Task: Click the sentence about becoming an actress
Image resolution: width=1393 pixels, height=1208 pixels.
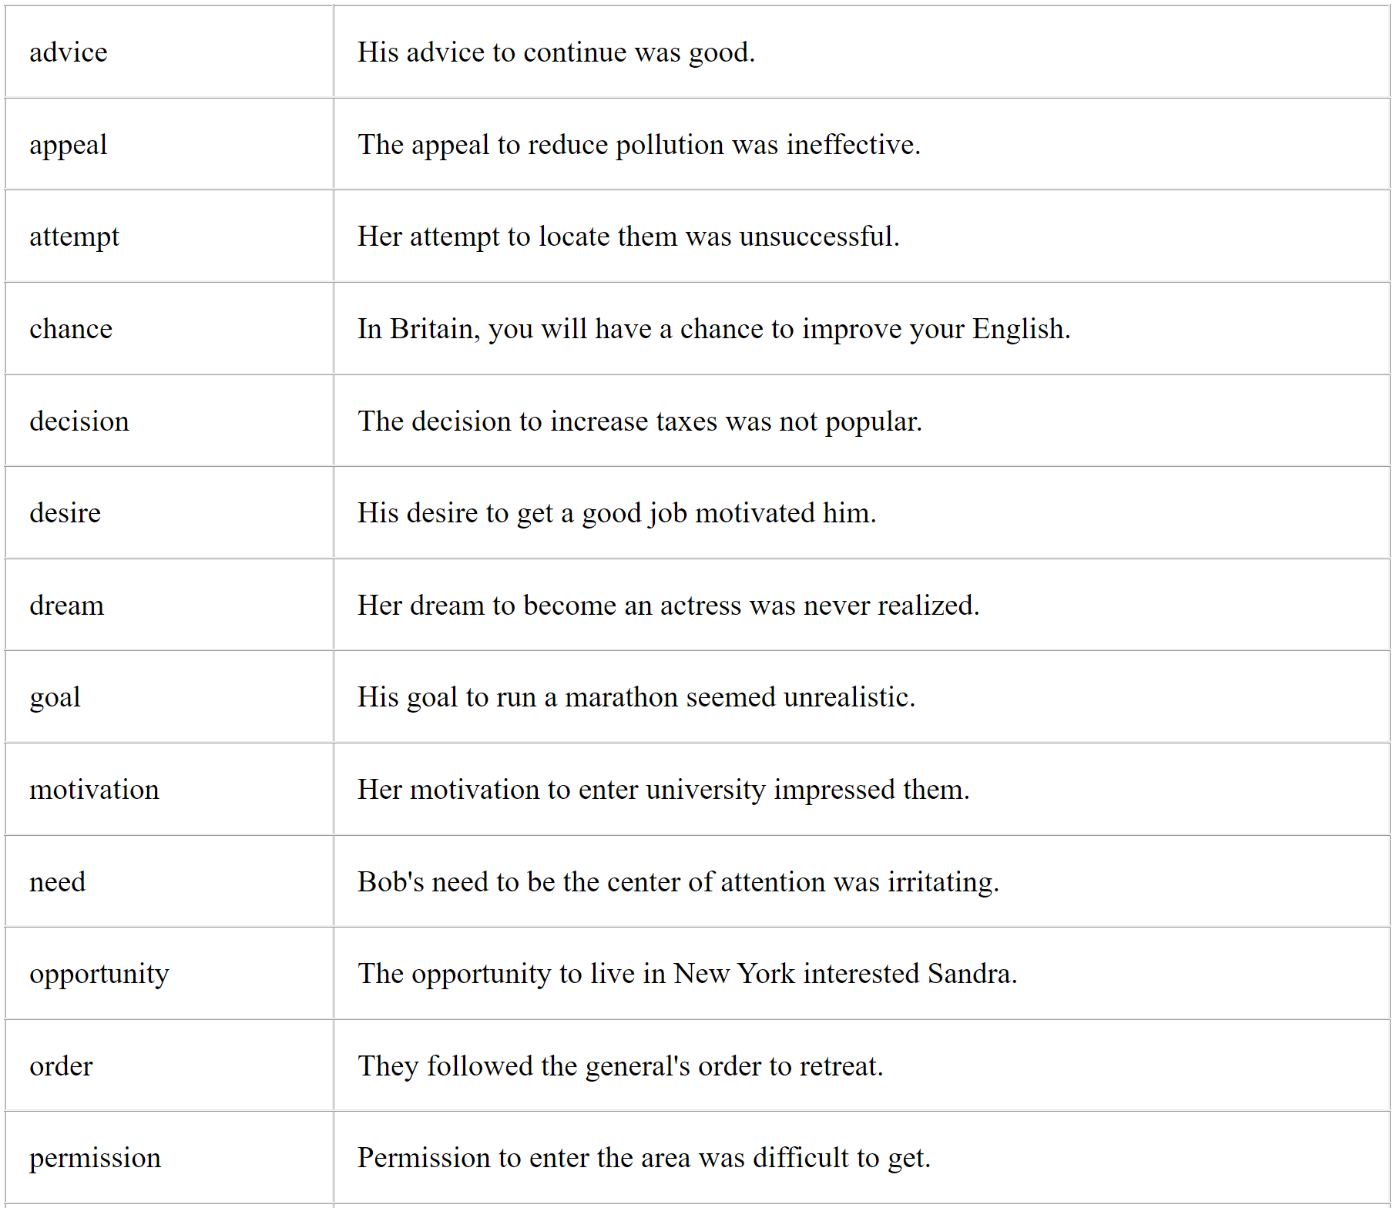Action: [x=668, y=606]
